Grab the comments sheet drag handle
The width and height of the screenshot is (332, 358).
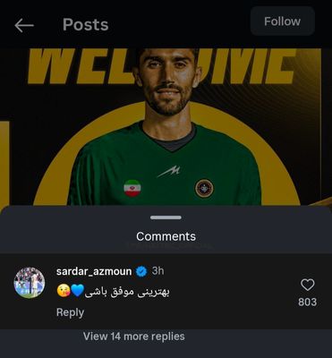[x=166, y=217]
